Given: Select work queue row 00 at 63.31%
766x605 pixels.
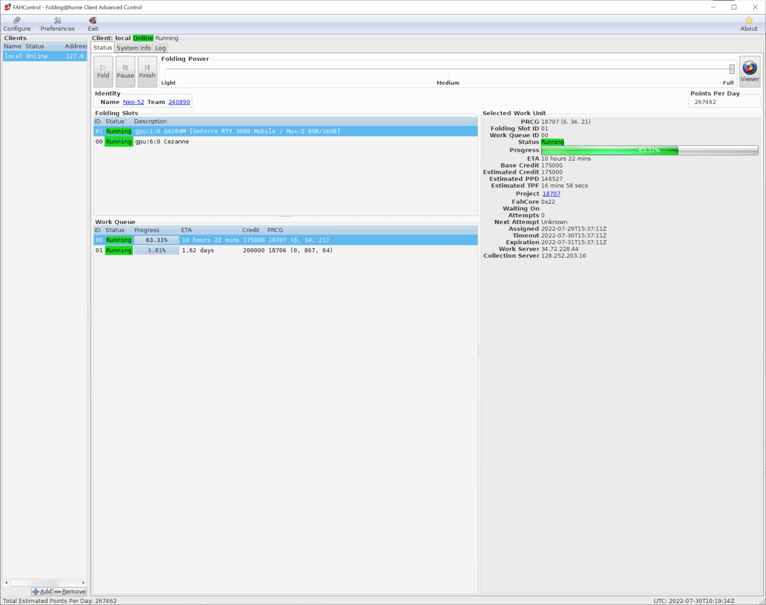Looking at the screenshot, I should coord(285,240).
